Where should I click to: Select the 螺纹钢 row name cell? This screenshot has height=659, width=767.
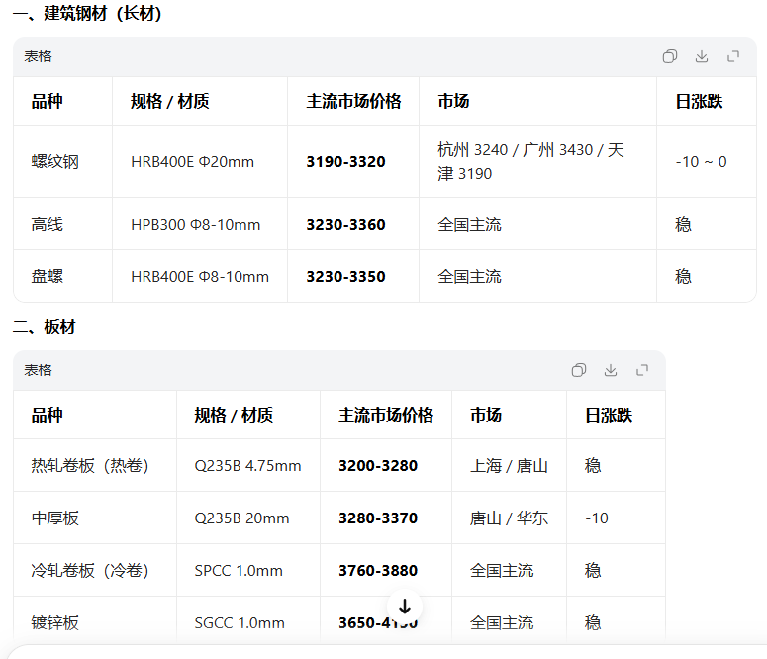coord(54,161)
